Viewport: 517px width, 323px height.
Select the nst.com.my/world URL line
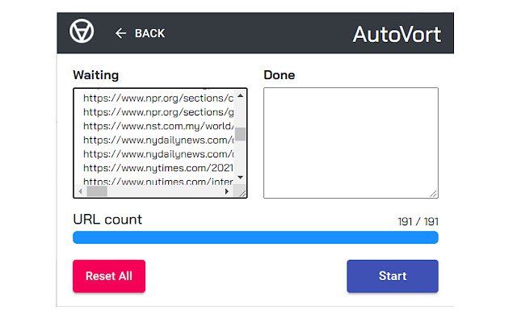158,126
